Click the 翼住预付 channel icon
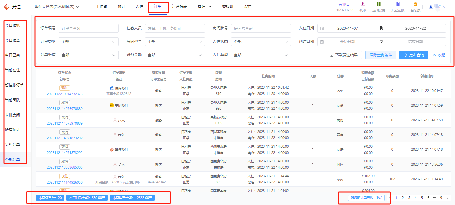This screenshot has height=205, width=455. point(112,150)
